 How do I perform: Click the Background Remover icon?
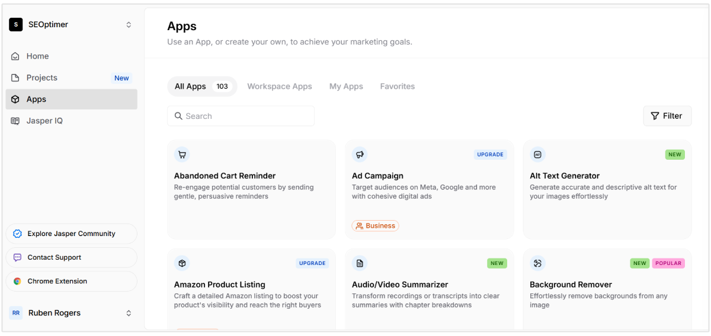click(x=537, y=263)
